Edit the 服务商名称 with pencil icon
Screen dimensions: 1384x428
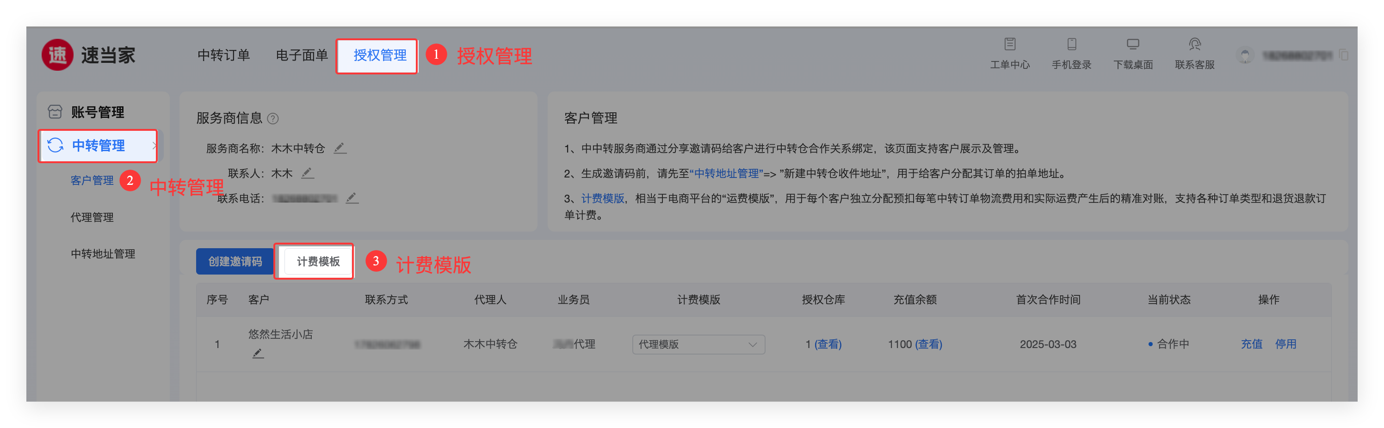click(340, 148)
